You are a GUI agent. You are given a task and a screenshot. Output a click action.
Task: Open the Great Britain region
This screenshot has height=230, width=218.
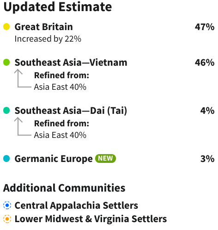click(44, 27)
